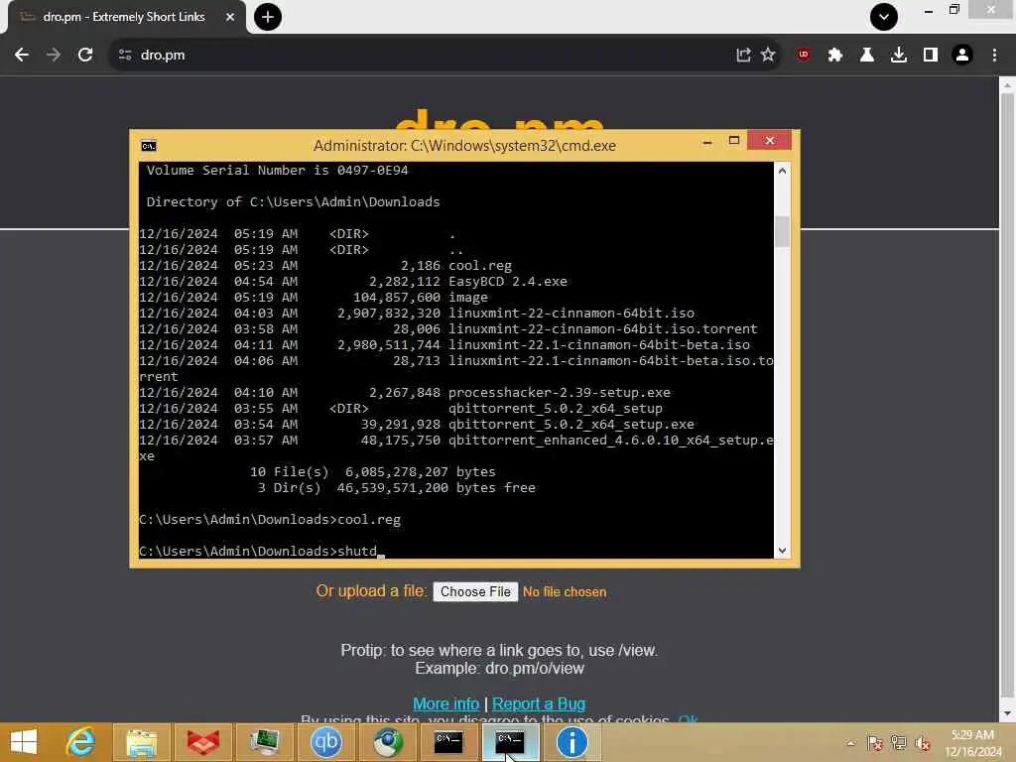Viewport: 1016px width, 762px height.
Task: Open site information icon in address bar
Action: (x=125, y=56)
